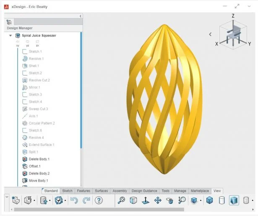Open the Features tab

(x=83, y=191)
